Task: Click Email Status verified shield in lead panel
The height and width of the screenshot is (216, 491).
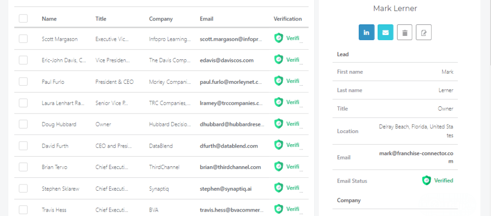Action: (426, 181)
